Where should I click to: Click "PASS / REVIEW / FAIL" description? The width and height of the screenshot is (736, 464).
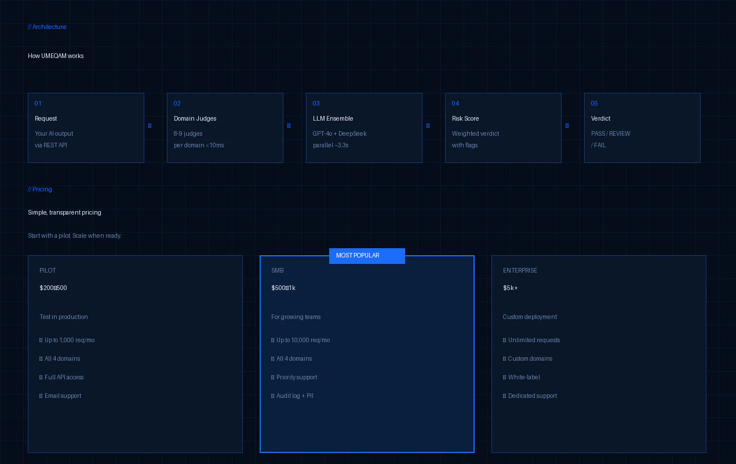(611, 139)
